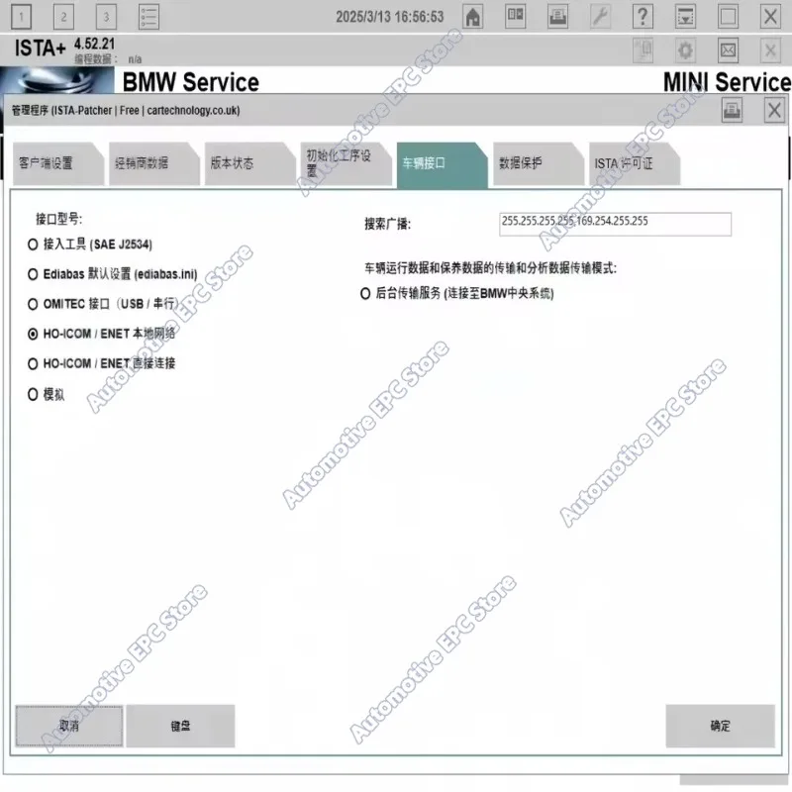
Task: Click the date and time display
Action: coord(390,17)
